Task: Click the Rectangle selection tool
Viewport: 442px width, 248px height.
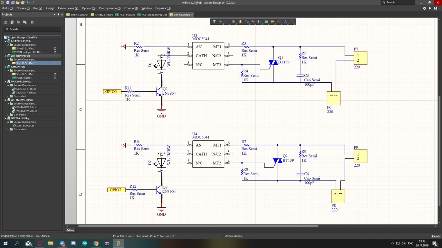Action: (x=227, y=22)
